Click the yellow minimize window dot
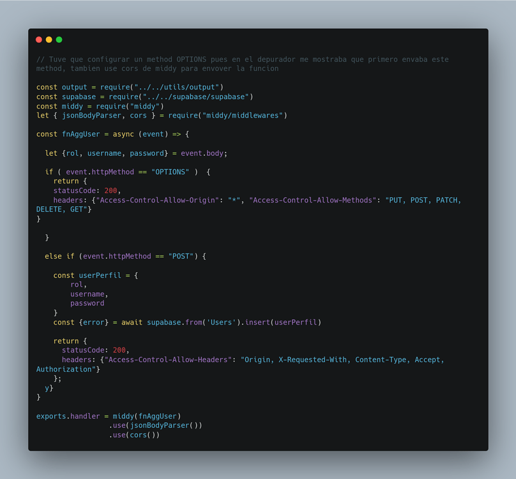This screenshot has width=516, height=479. click(49, 40)
